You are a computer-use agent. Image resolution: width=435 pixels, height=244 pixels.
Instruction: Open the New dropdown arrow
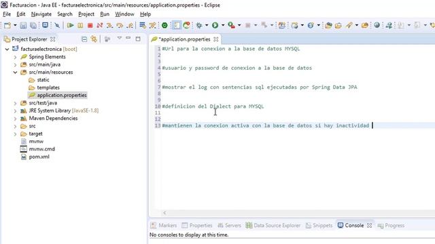tap(15, 26)
